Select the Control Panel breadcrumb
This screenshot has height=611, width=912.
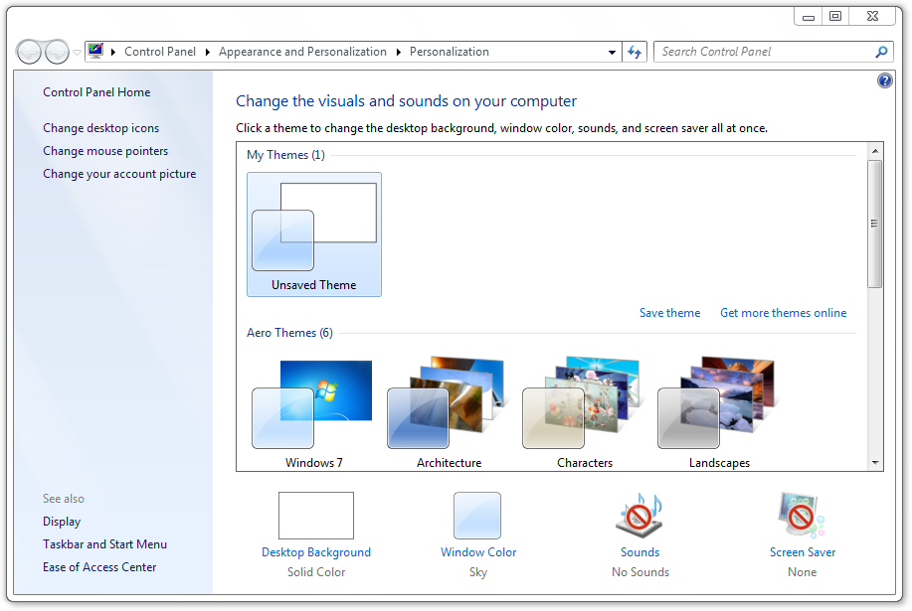[x=160, y=52]
